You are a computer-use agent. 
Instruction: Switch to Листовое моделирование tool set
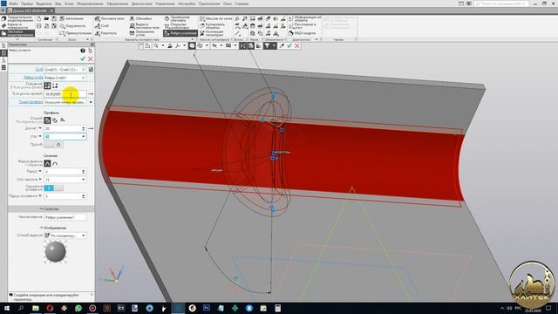point(17,33)
